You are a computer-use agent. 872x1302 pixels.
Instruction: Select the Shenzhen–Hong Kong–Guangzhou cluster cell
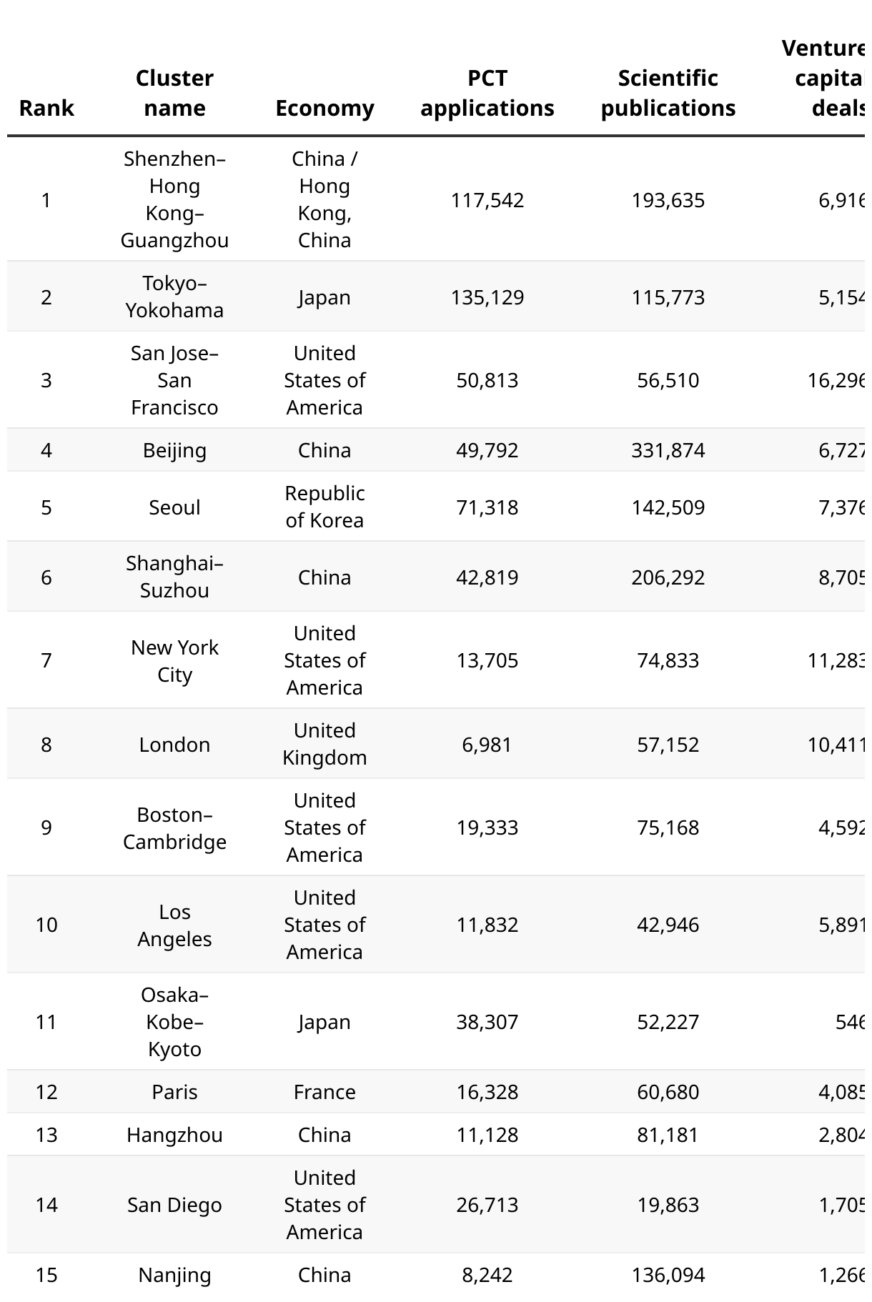[174, 199]
